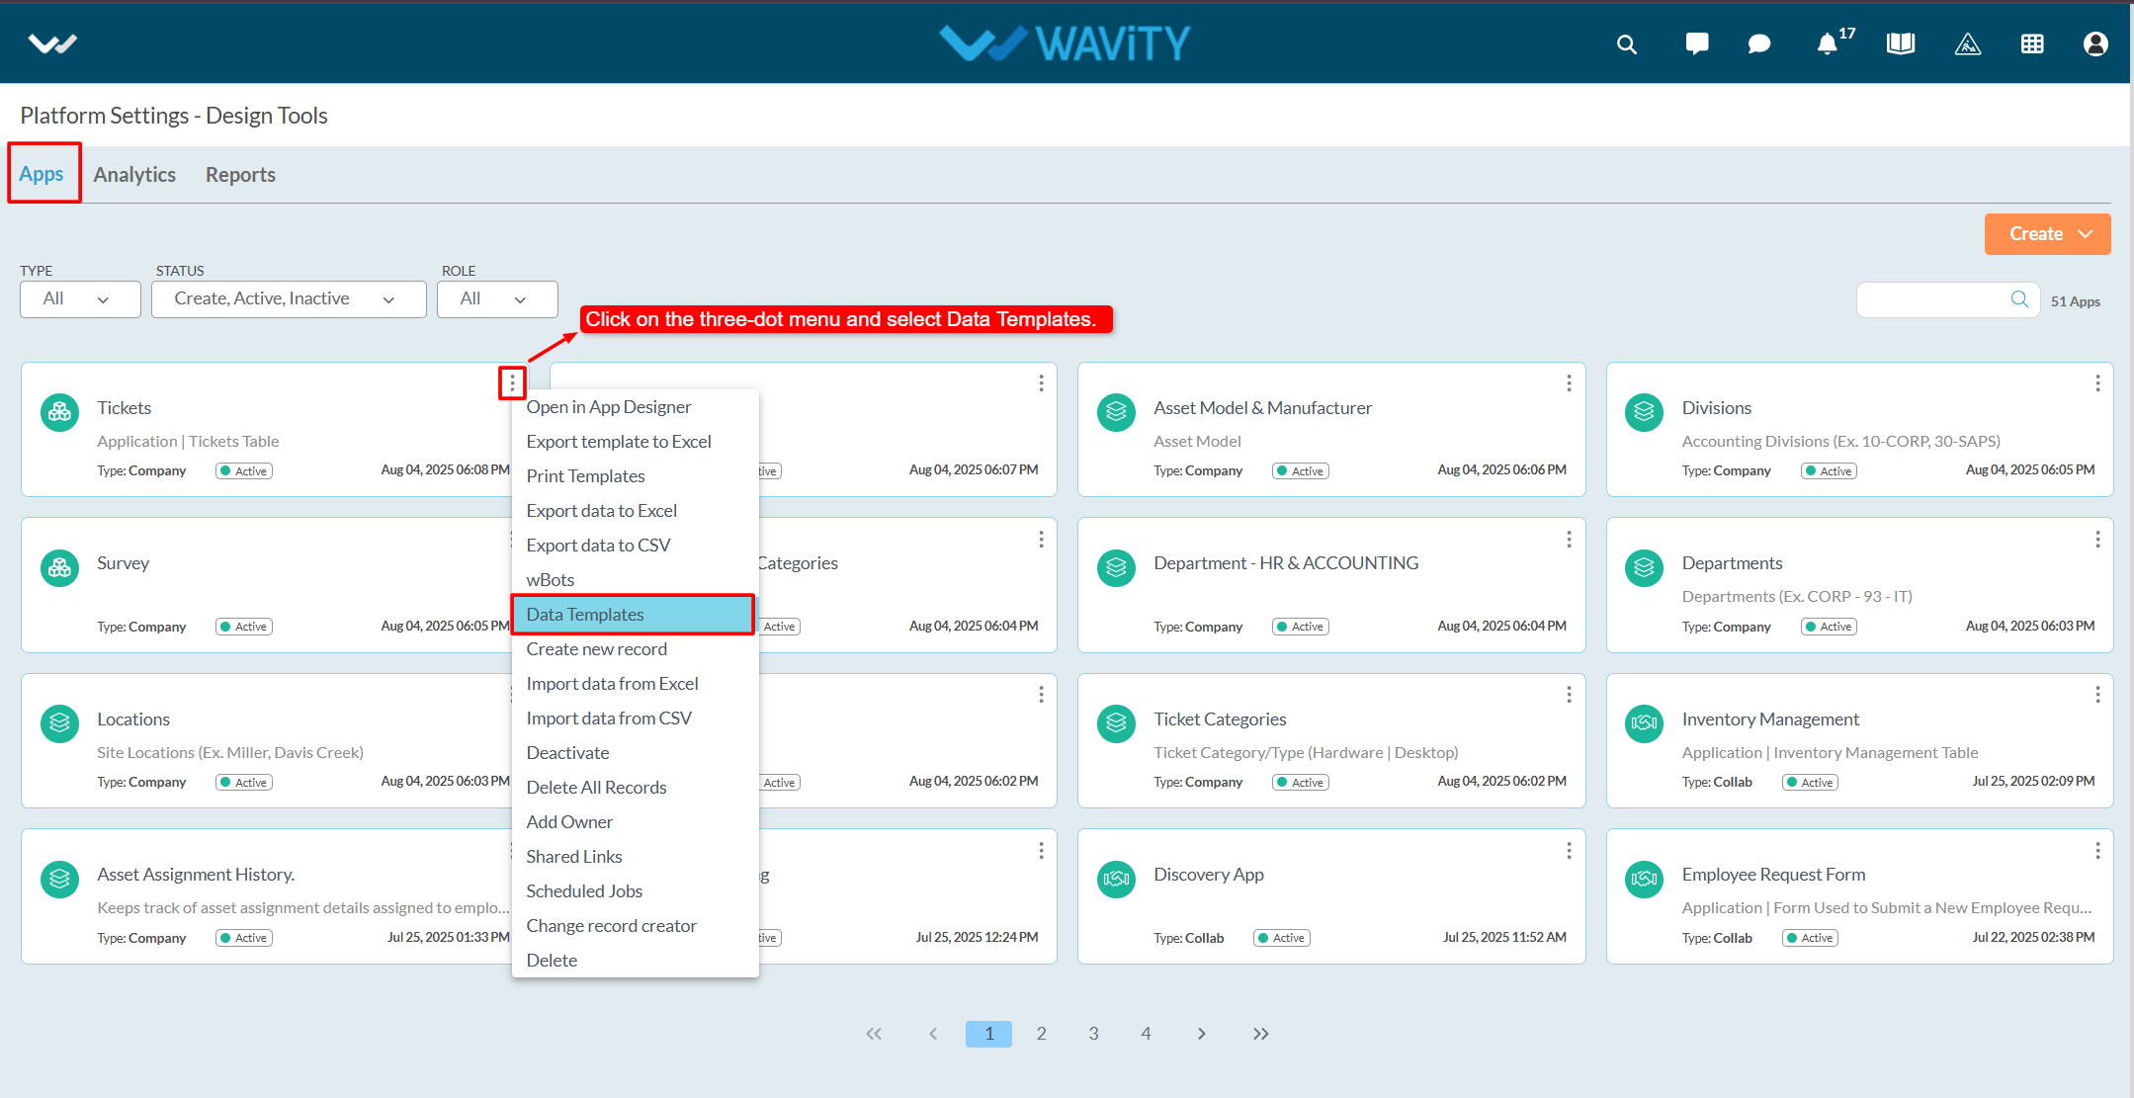This screenshot has width=2134, height=1098.
Task: Click the Tickets app icon
Action: click(x=59, y=412)
